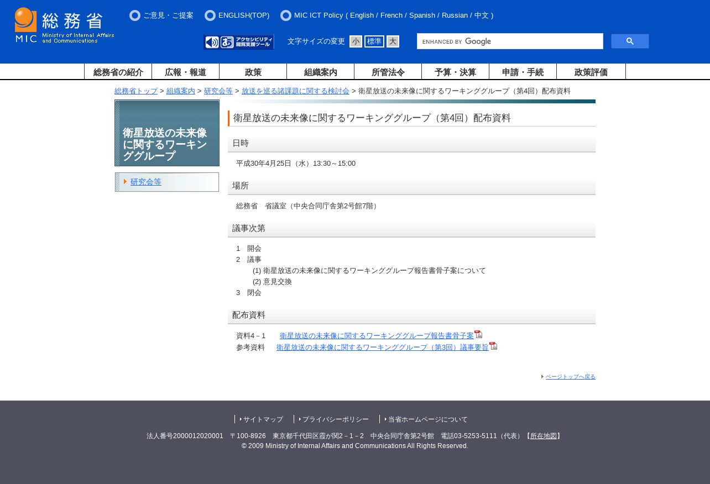710x484 pixels.
Task: Open the 総務省の紹介 menu
Action: (118, 72)
